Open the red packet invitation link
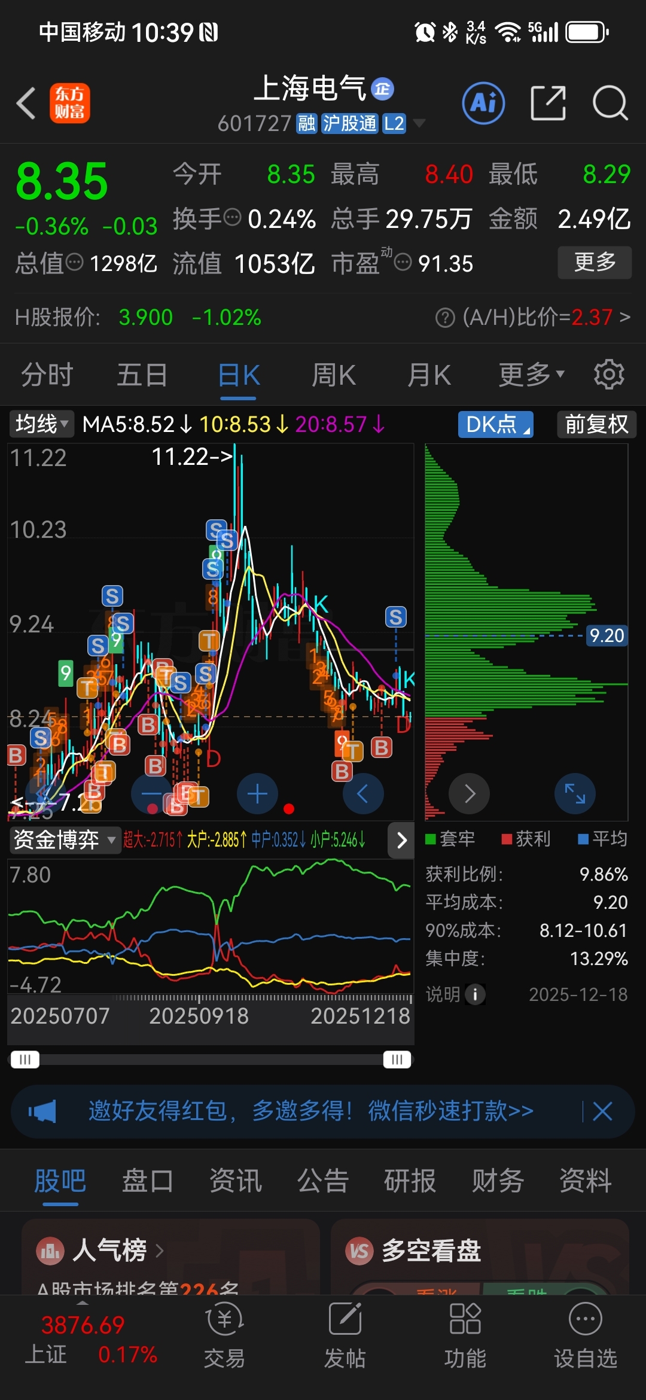 310,1111
